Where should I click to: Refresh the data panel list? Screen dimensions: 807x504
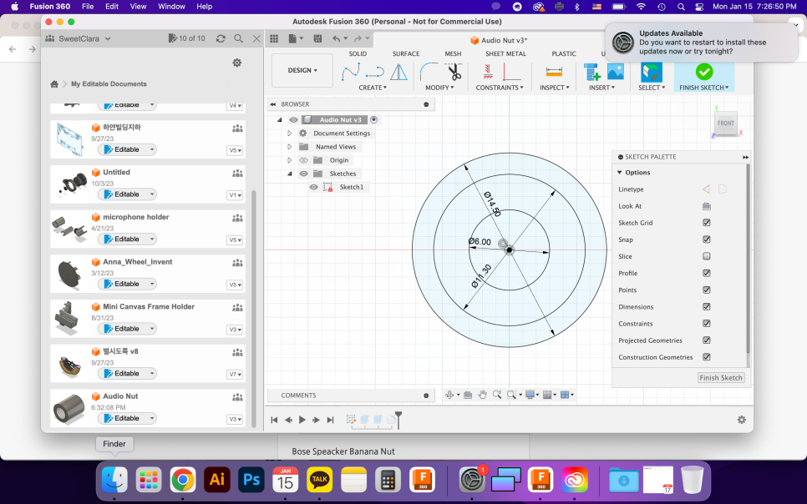point(221,38)
